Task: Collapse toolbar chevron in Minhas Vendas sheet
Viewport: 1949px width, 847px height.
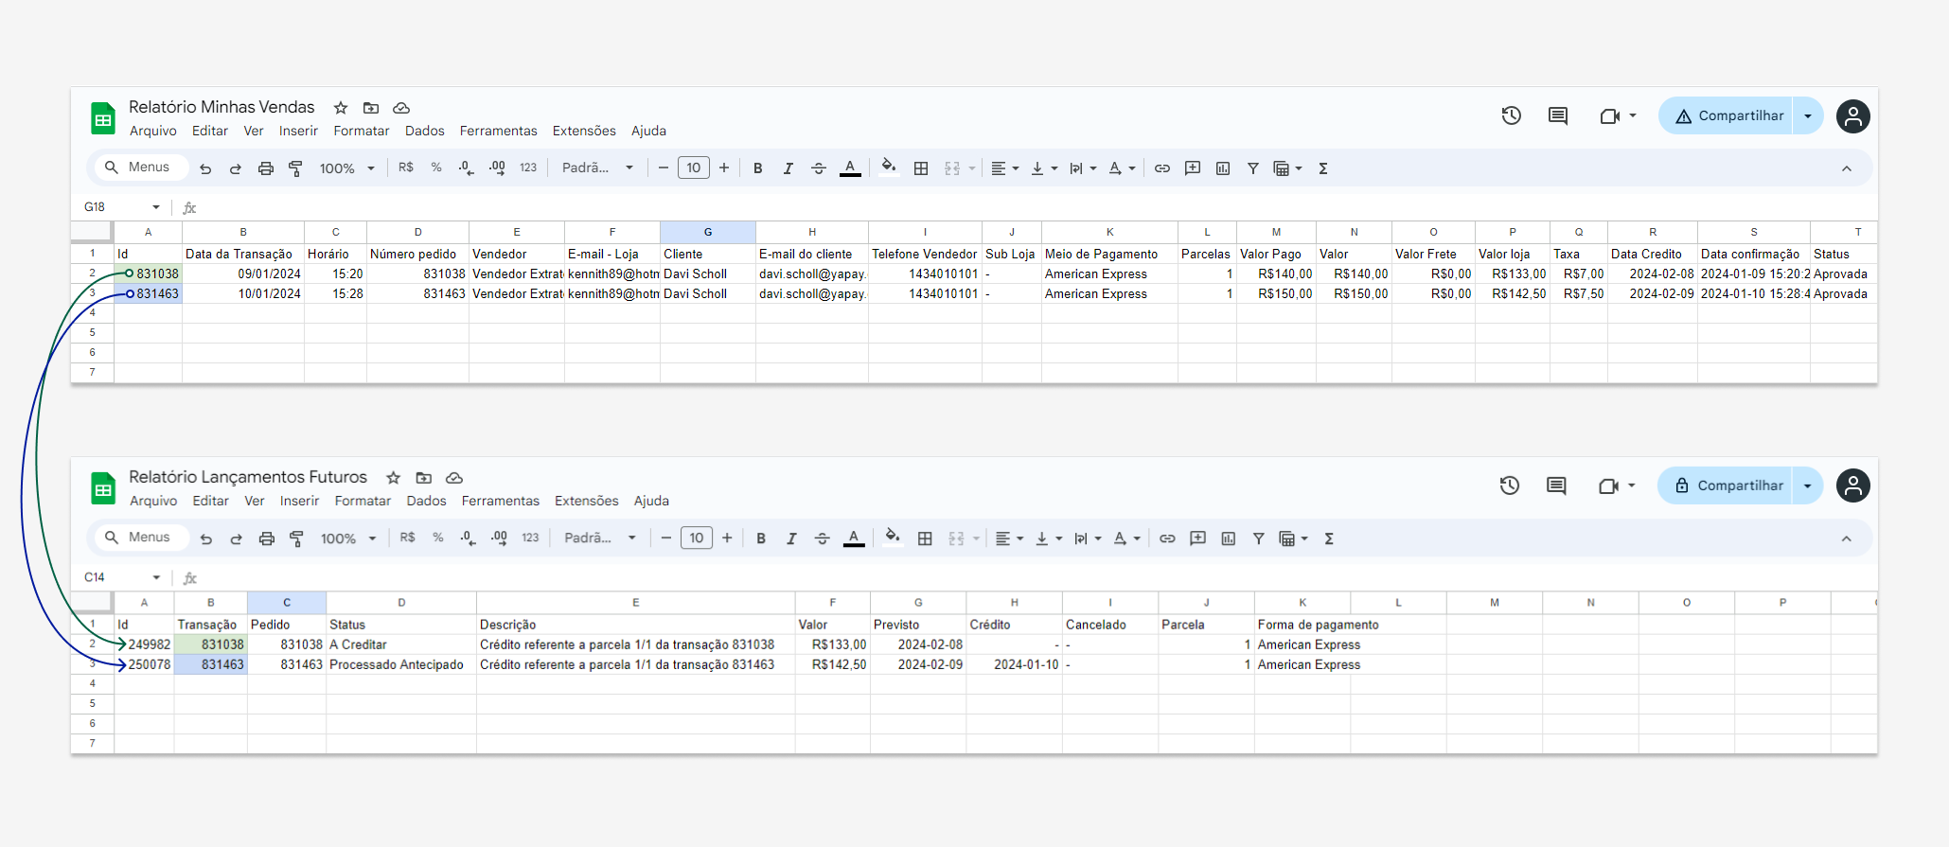Action: click(1847, 168)
